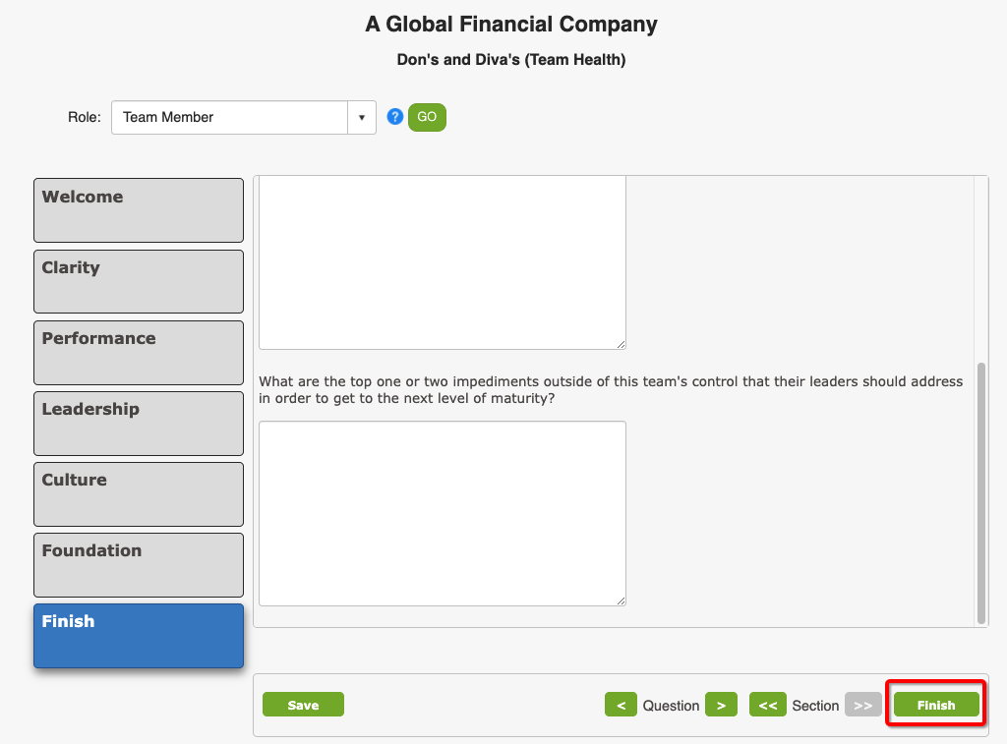
Task: Open the Performance section tab
Action: point(139,353)
